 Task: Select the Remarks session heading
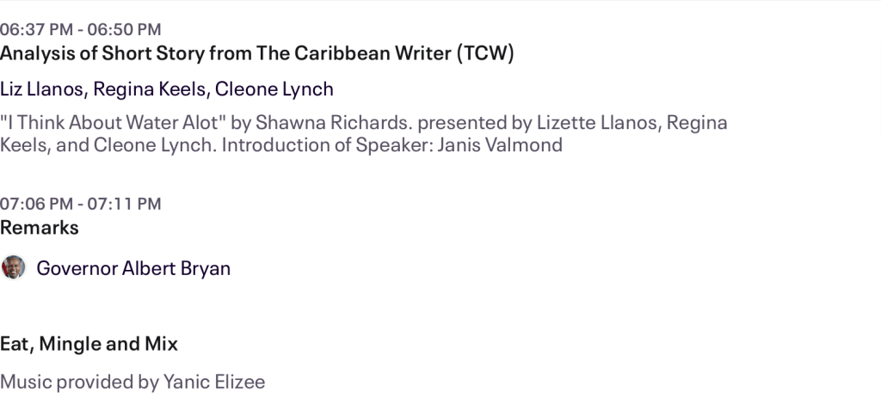[40, 228]
